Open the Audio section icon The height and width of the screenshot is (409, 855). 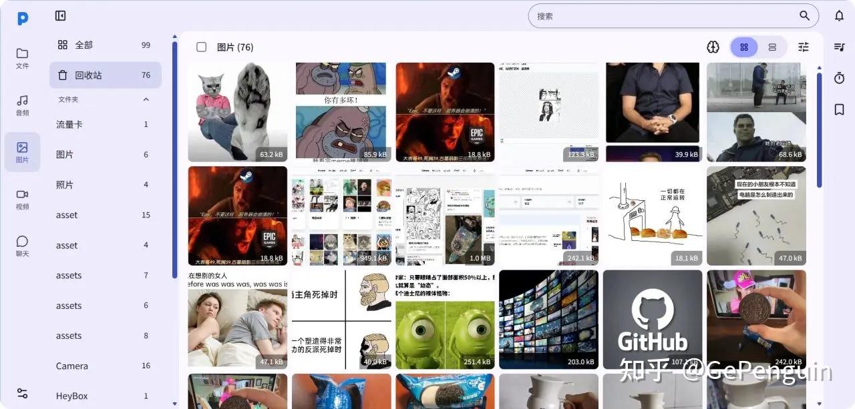tap(23, 105)
